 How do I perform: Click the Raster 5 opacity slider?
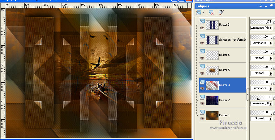[x=261, y=67]
